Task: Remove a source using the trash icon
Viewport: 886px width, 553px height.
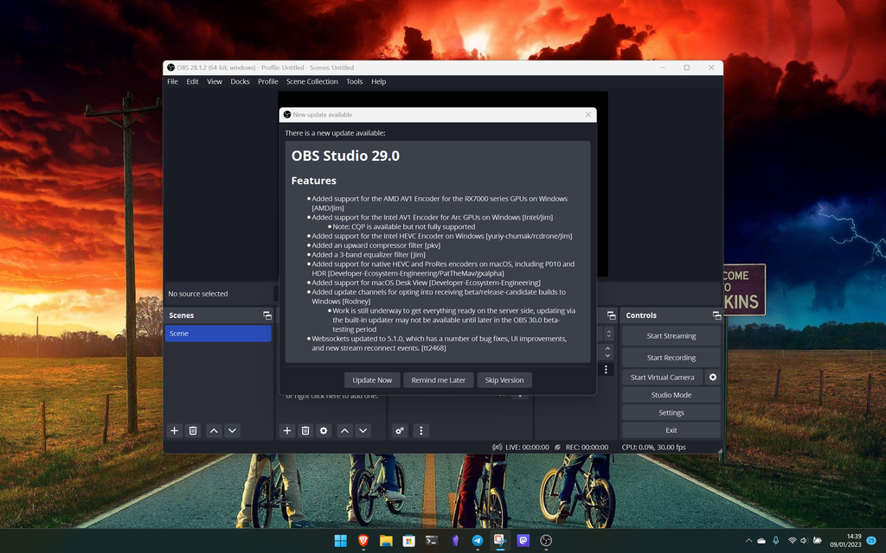Action: tap(305, 430)
